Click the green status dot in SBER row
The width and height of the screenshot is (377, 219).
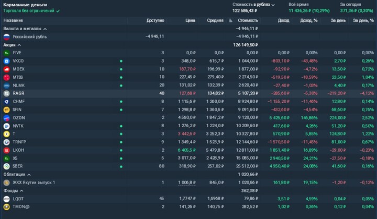point(121,166)
